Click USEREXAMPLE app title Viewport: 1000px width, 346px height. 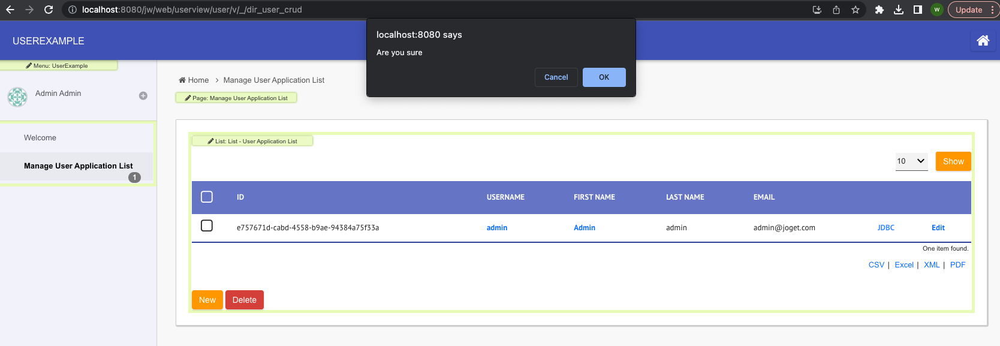pyautogui.click(x=49, y=41)
